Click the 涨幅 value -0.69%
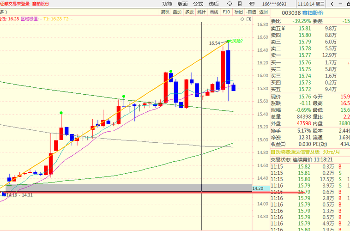 click(303, 110)
